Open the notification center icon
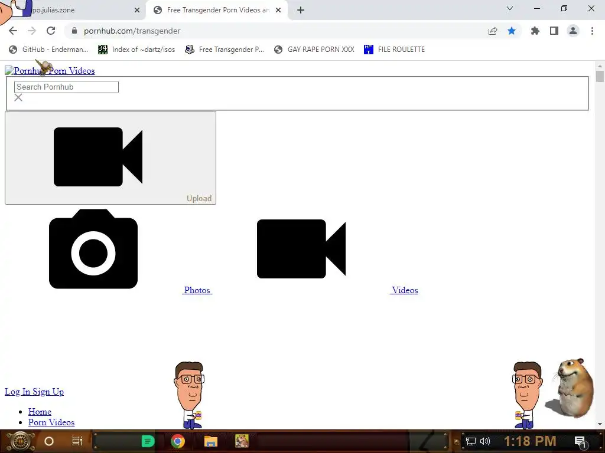Viewport: 605px width, 453px height. (580, 441)
